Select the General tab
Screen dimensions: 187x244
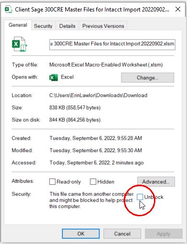[x=18, y=25]
